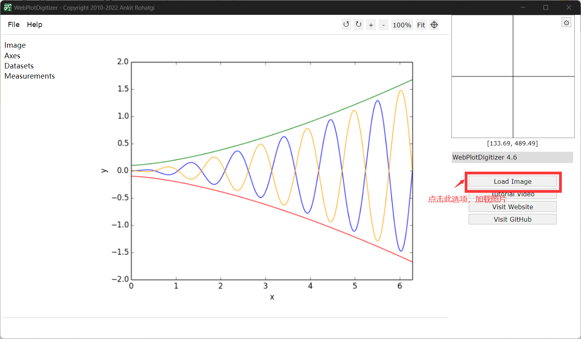
Task: Click the WebPlotDigitizer app icon in title bar
Action: click(8, 7)
